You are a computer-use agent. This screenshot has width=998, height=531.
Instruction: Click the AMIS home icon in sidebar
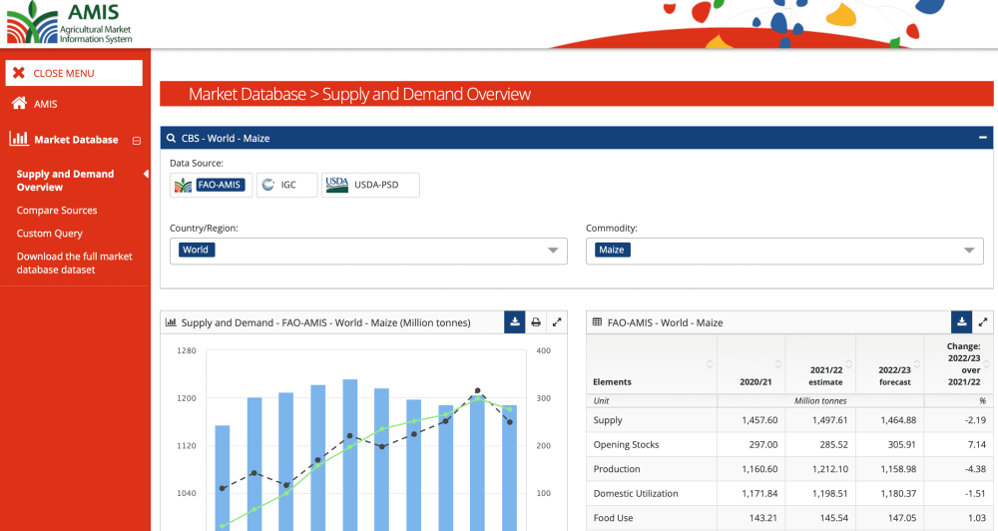tap(19, 104)
